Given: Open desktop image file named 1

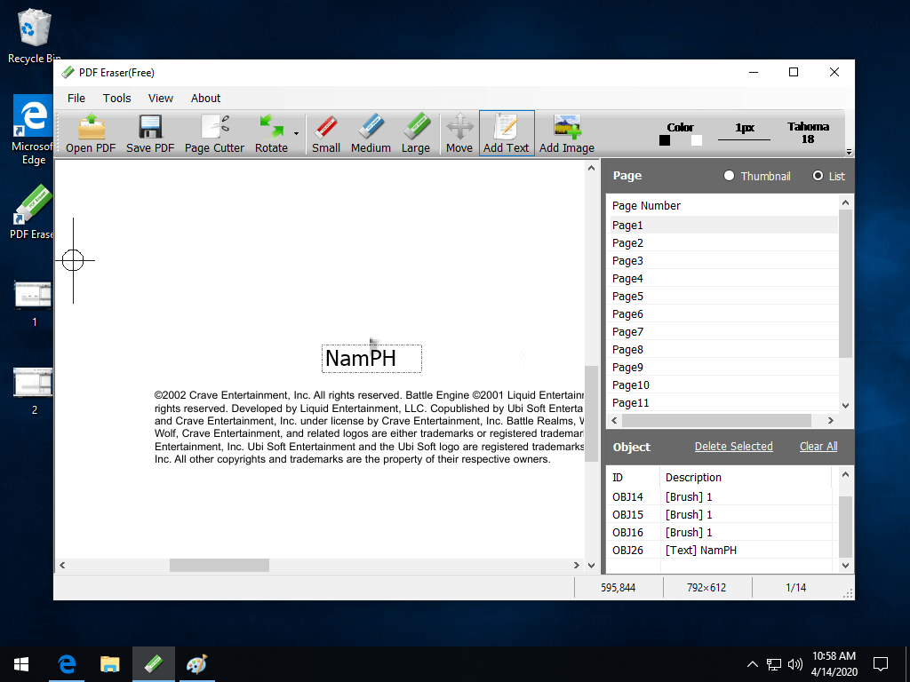Looking at the screenshot, I should 33,305.
